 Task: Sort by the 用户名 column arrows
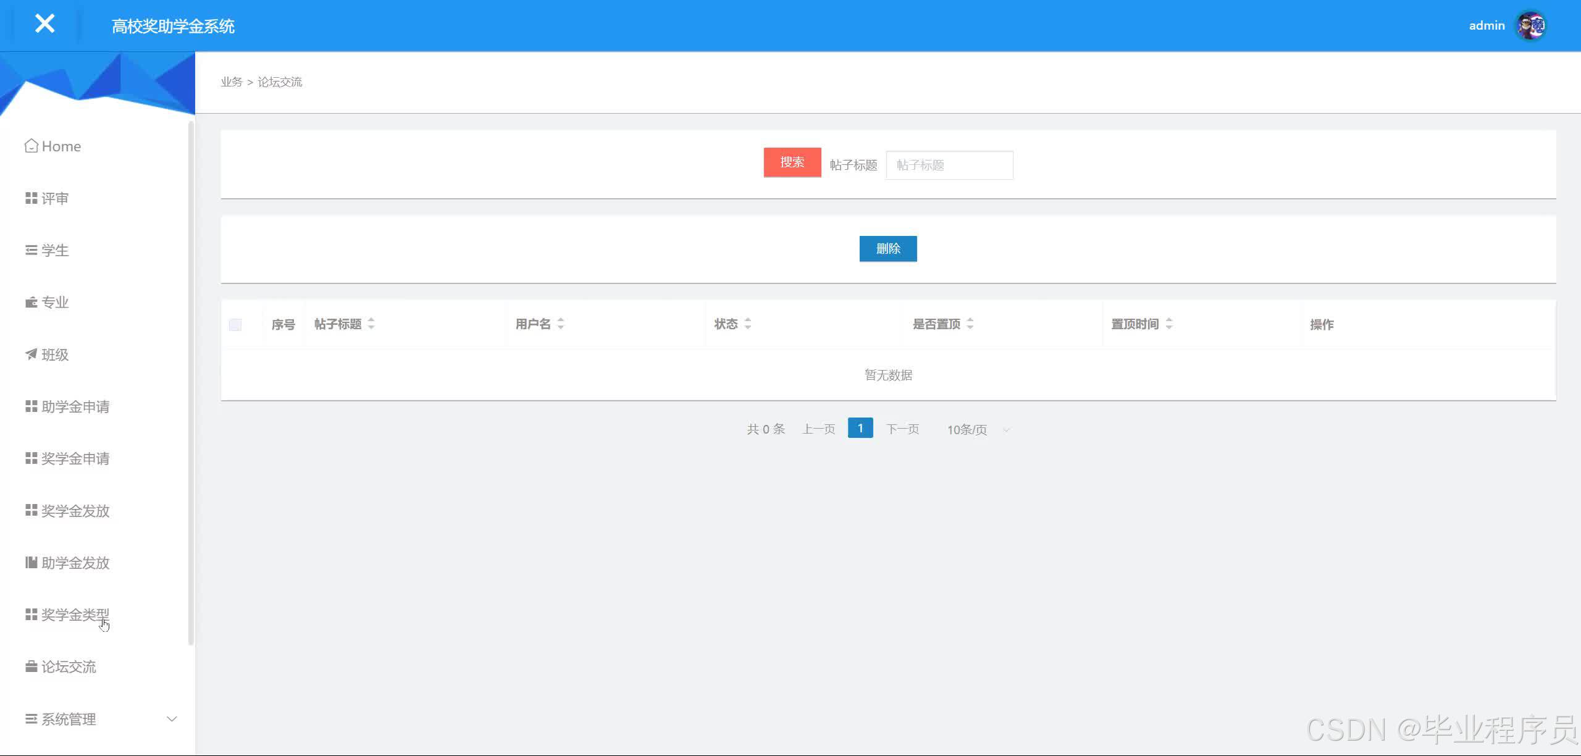pyautogui.click(x=561, y=324)
